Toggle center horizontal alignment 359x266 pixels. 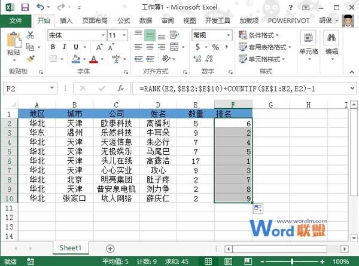[x=150, y=47]
